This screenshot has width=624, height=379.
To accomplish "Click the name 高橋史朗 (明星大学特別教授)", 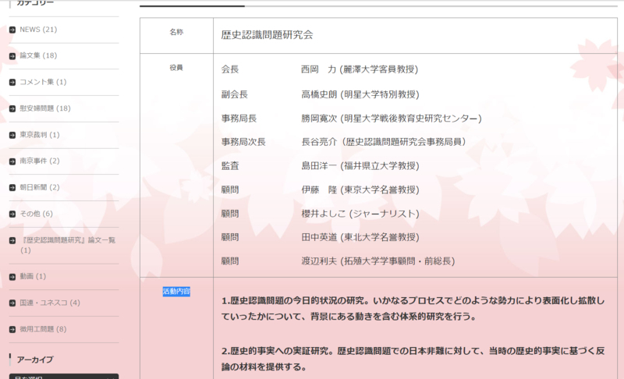I will coord(360,94).
